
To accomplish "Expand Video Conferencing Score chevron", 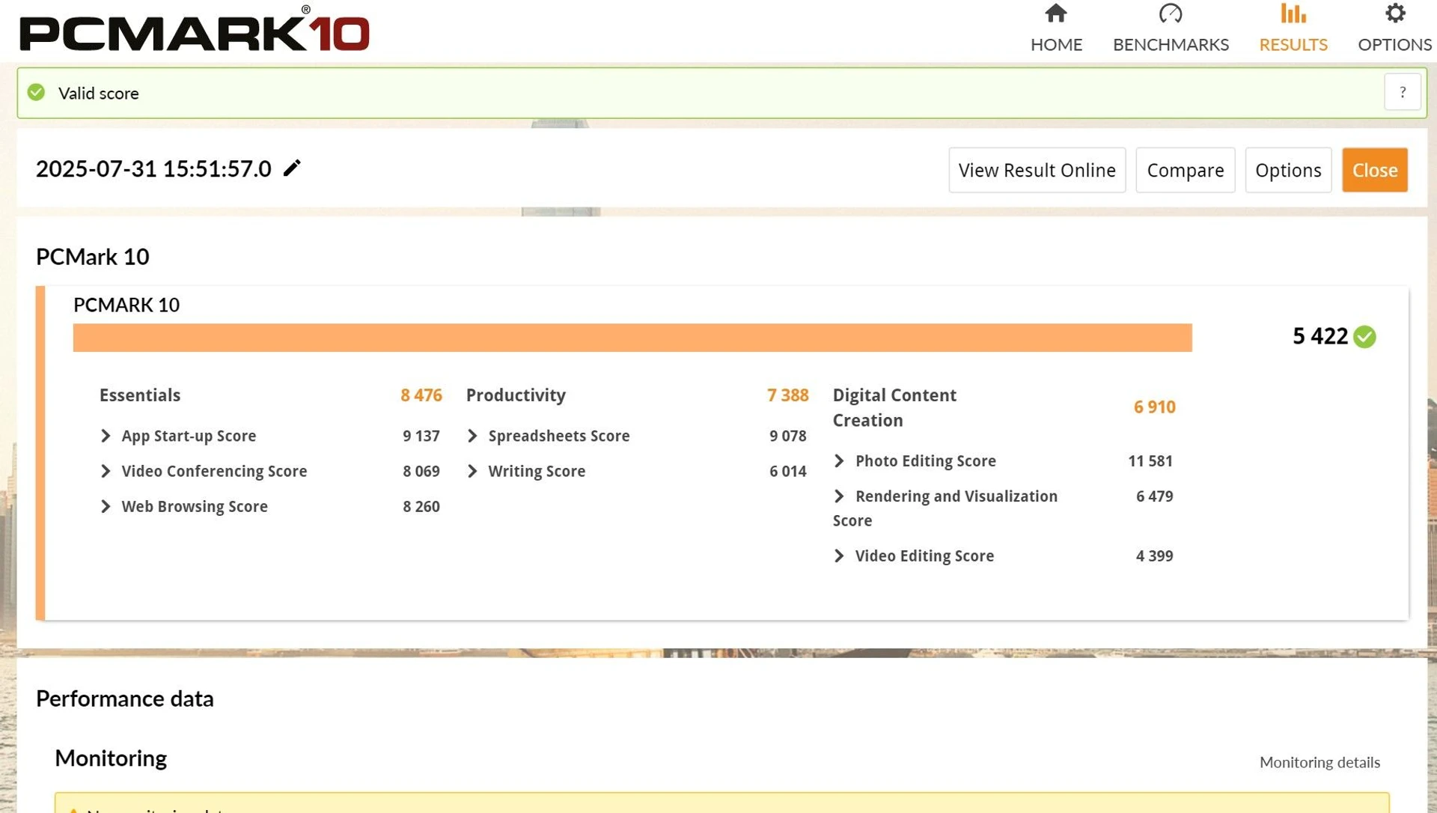I will 106,471.
